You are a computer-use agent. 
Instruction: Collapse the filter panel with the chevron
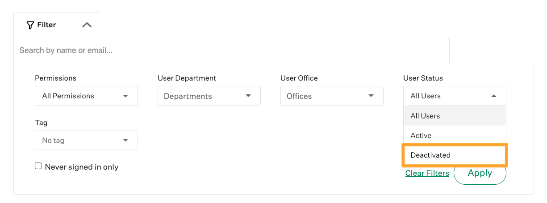[x=87, y=25]
